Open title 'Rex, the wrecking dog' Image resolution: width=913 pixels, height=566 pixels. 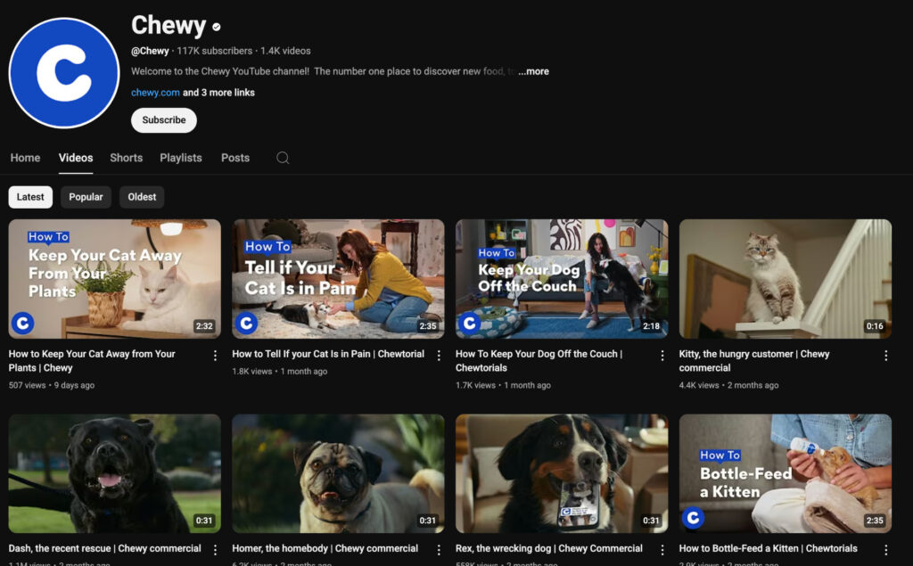(x=549, y=548)
